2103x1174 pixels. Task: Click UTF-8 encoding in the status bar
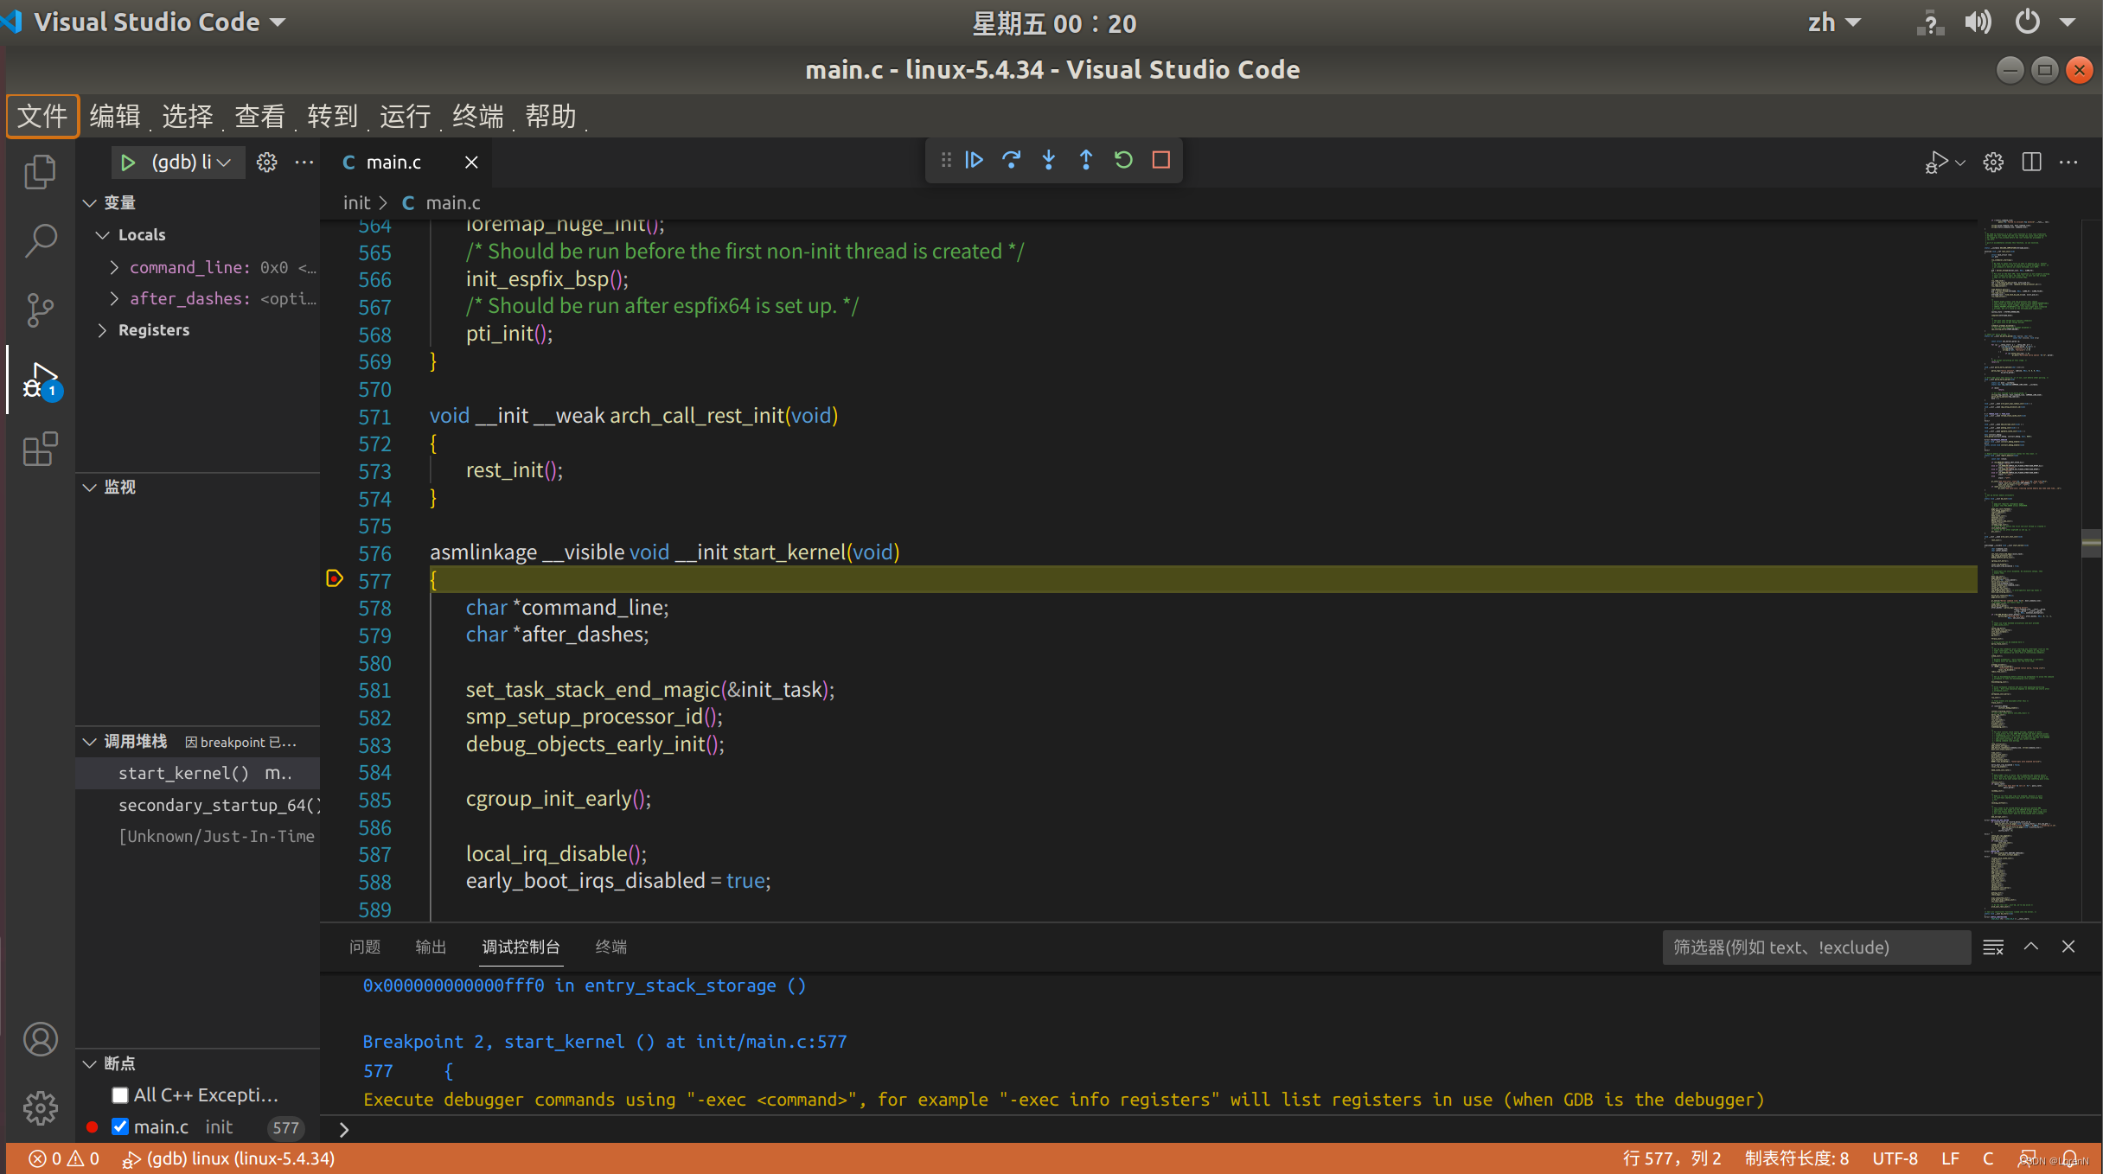[x=1894, y=1158]
